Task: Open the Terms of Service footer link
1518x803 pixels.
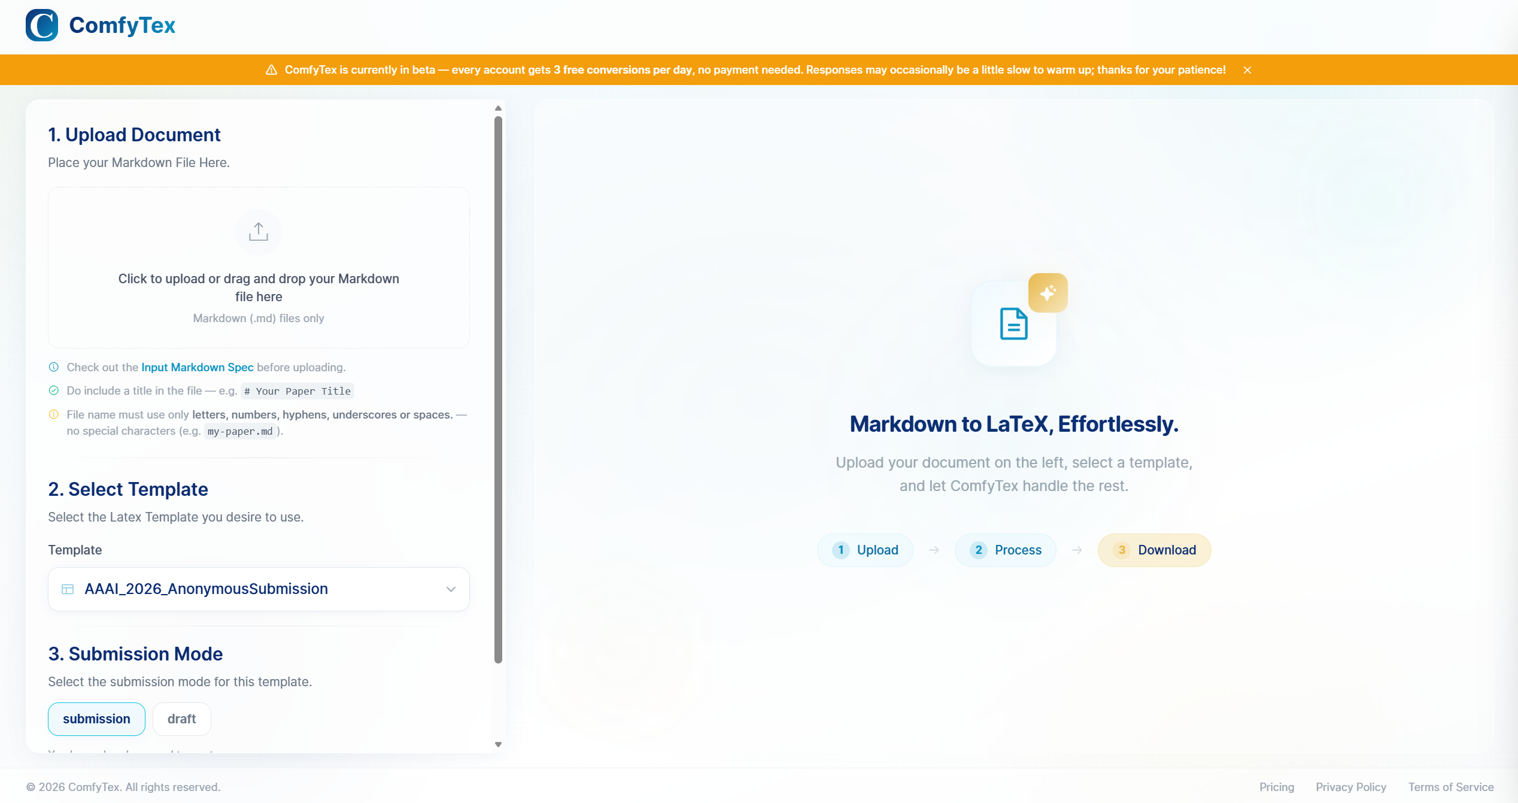Action: [x=1451, y=787]
